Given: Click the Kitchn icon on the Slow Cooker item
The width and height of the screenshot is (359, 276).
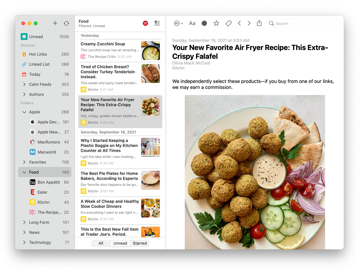Looking at the screenshot, I should click(83, 219).
